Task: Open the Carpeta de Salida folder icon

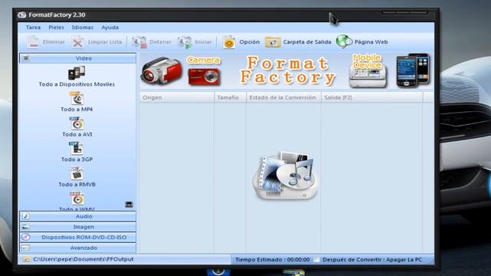Action: click(x=273, y=42)
